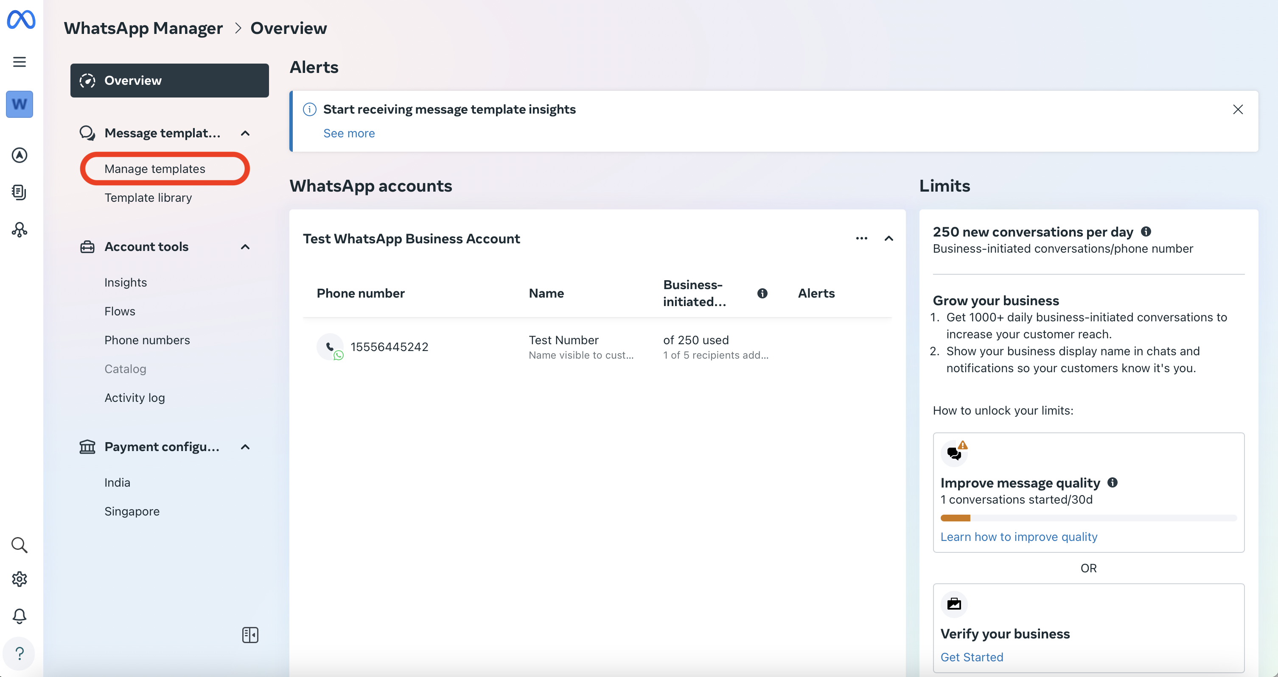Image resolution: width=1278 pixels, height=677 pixels.
Task: Collapse the Account tools section
Action: click(x=245, y=247)
